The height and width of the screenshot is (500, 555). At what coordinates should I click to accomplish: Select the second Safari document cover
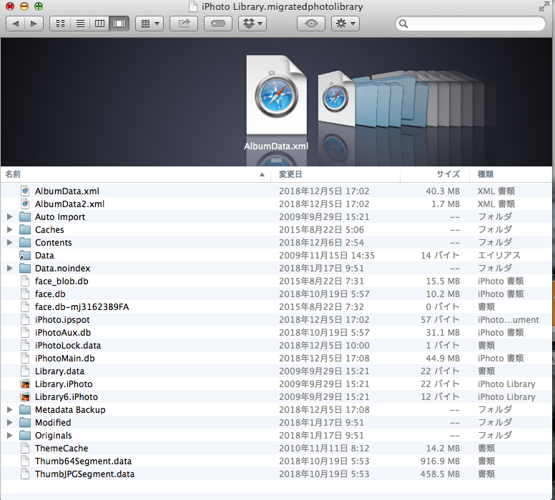point(335,99)
